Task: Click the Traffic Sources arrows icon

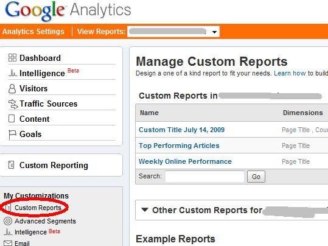Action: click(x=13, y=104)
